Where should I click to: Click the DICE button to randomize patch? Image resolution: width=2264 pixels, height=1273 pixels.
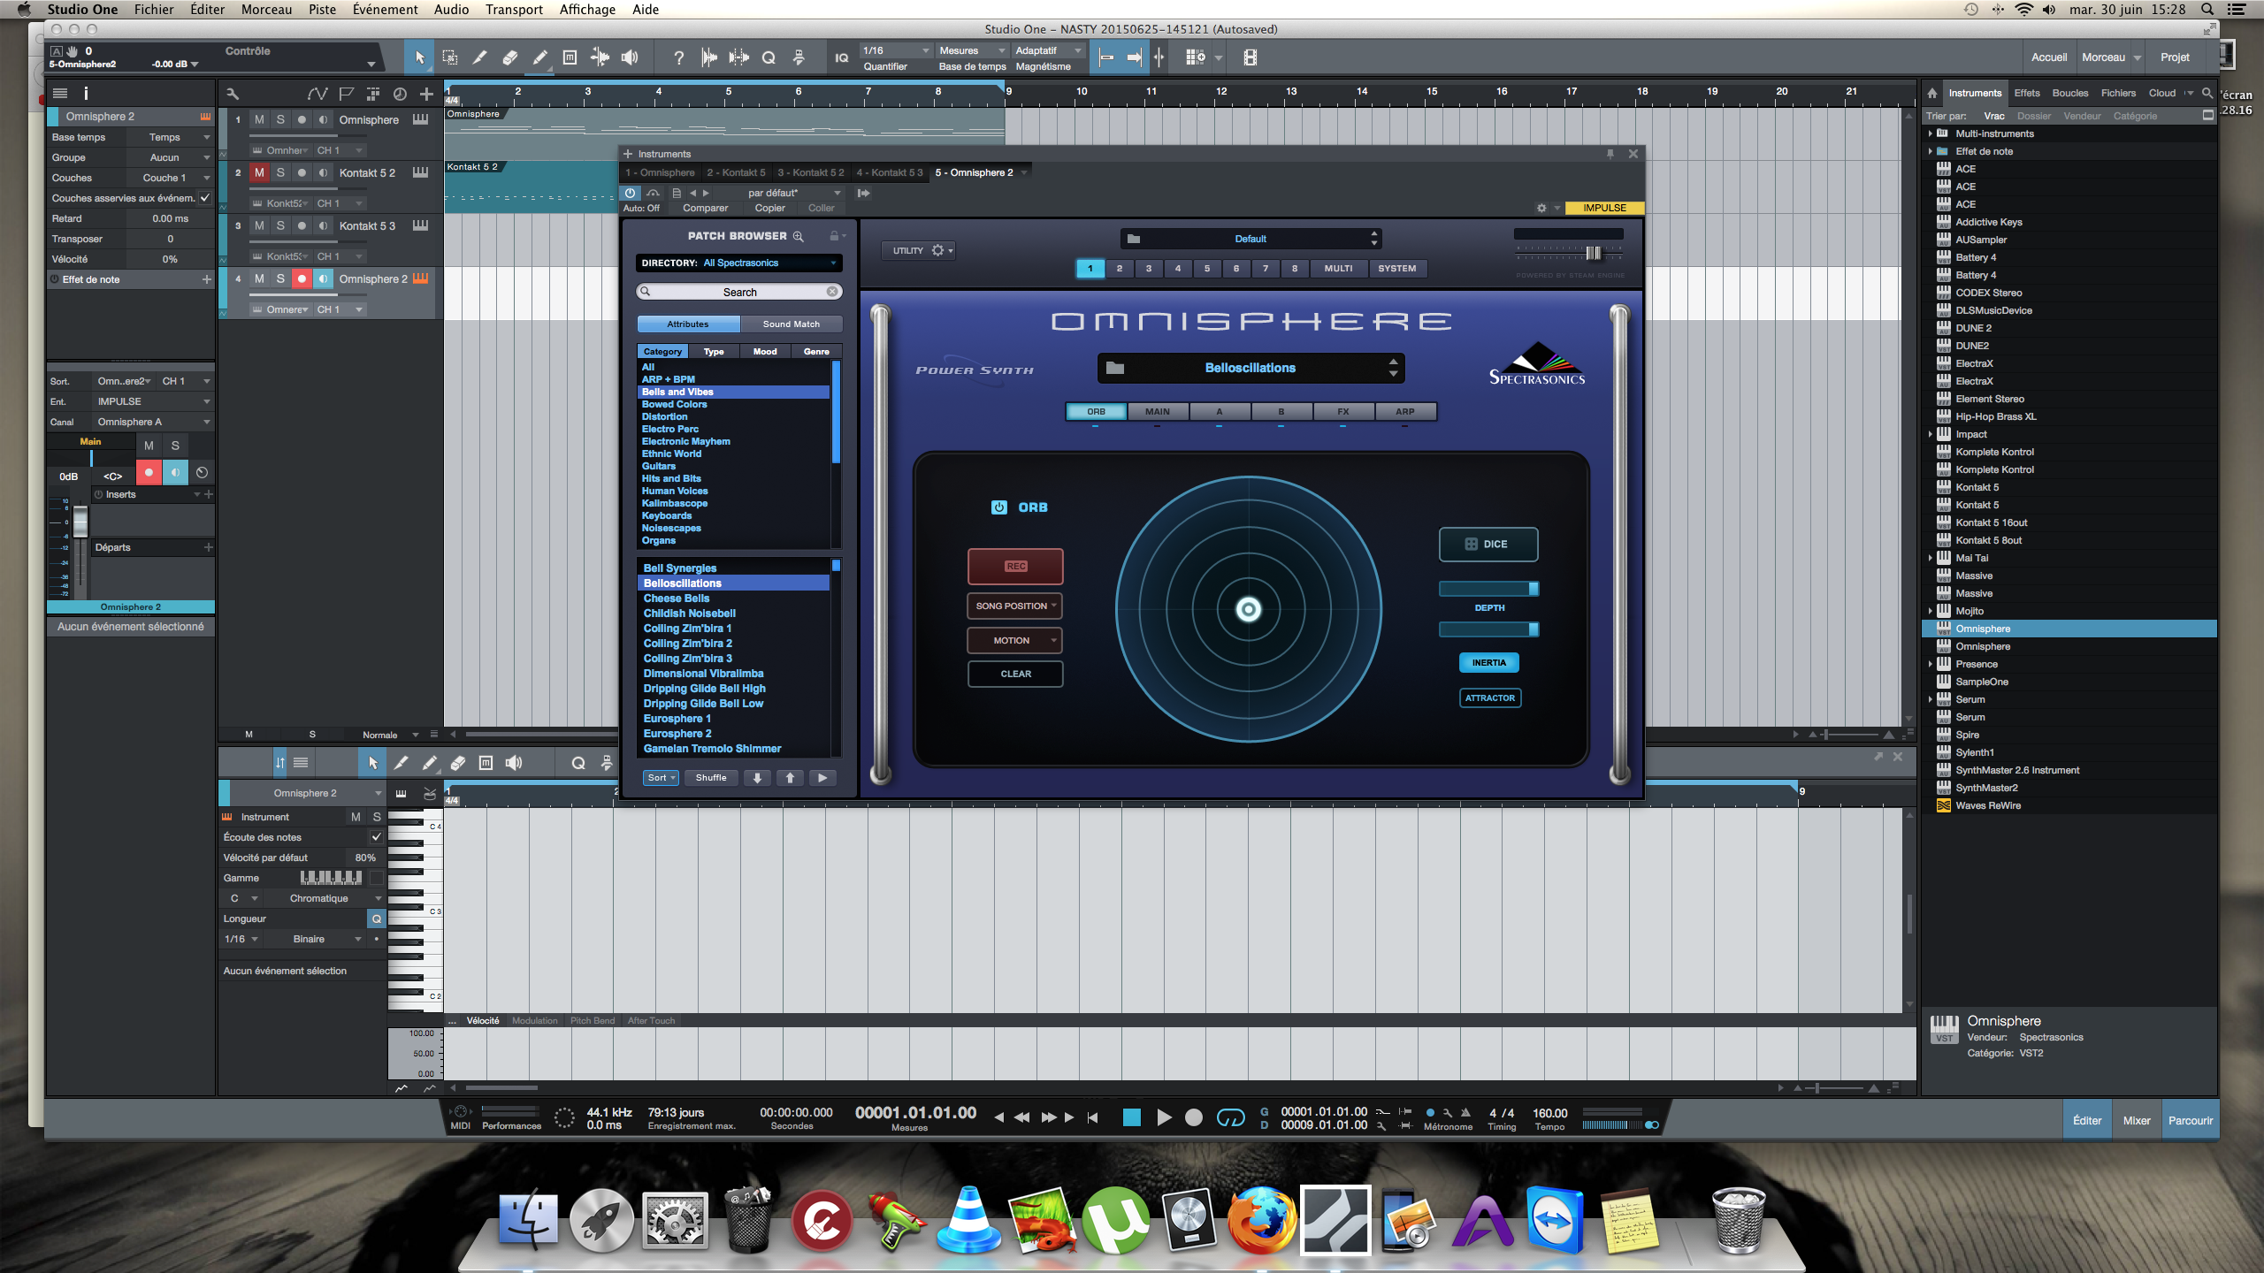[x=1487, y=543]
